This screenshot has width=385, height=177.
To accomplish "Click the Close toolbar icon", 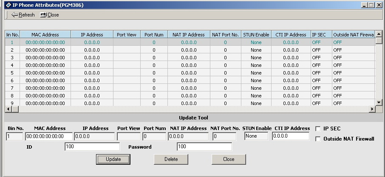I will coord(44,15).
